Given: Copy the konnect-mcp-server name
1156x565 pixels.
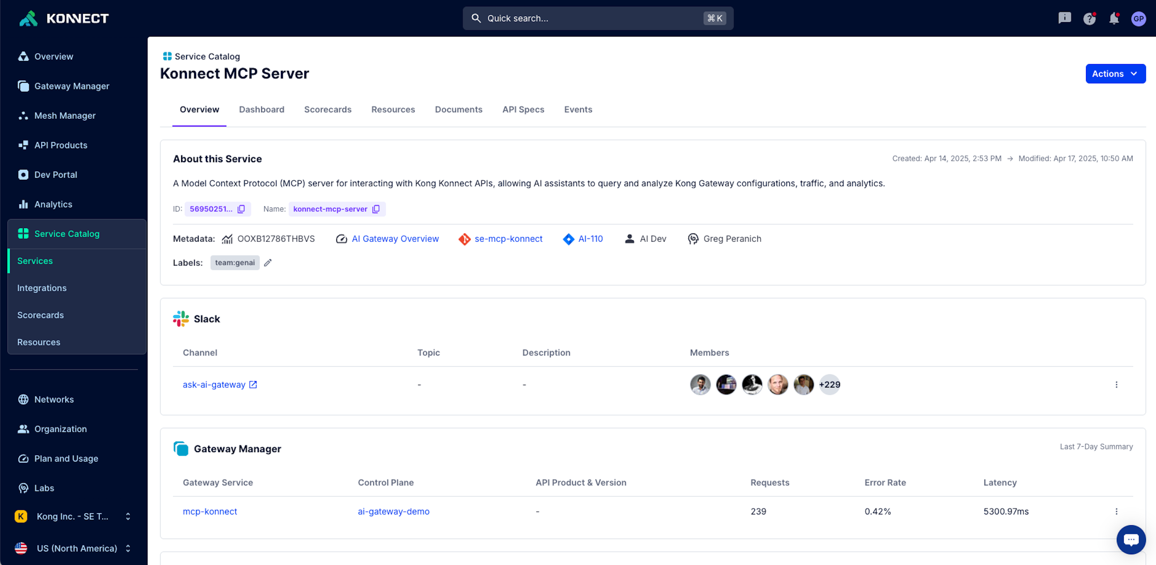Looking at the screenshot, I should pyautogui.click(x=376, y=209).
